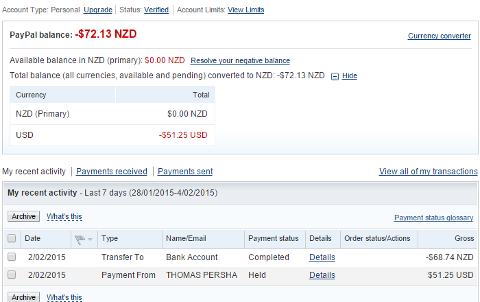Open Details for THOMAS PERSHA payment
Image resolution: width=480 pixels, height=302 pixels.
coord(322,275)
